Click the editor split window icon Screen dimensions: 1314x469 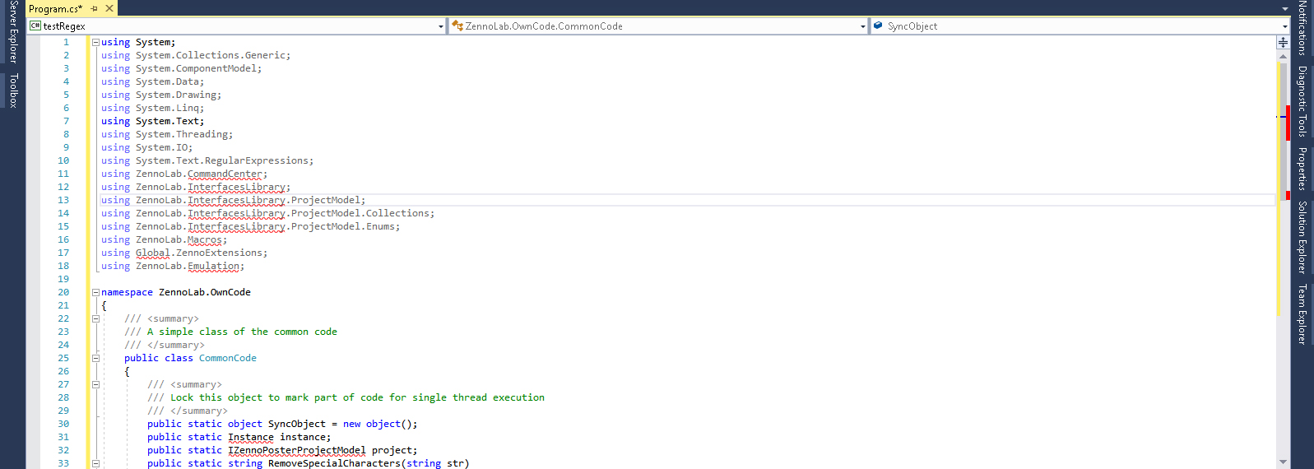click(x=1283, y=42)
